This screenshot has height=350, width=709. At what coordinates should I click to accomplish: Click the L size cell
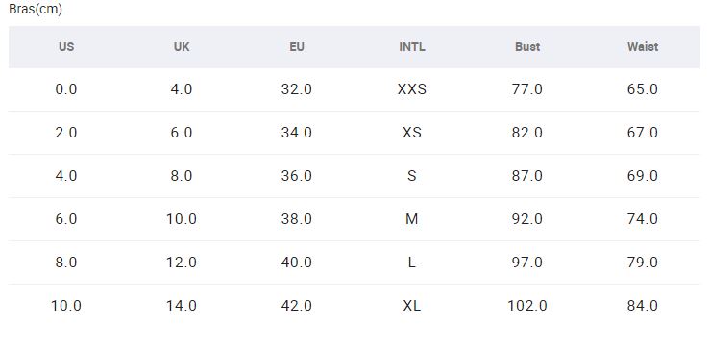412,262
